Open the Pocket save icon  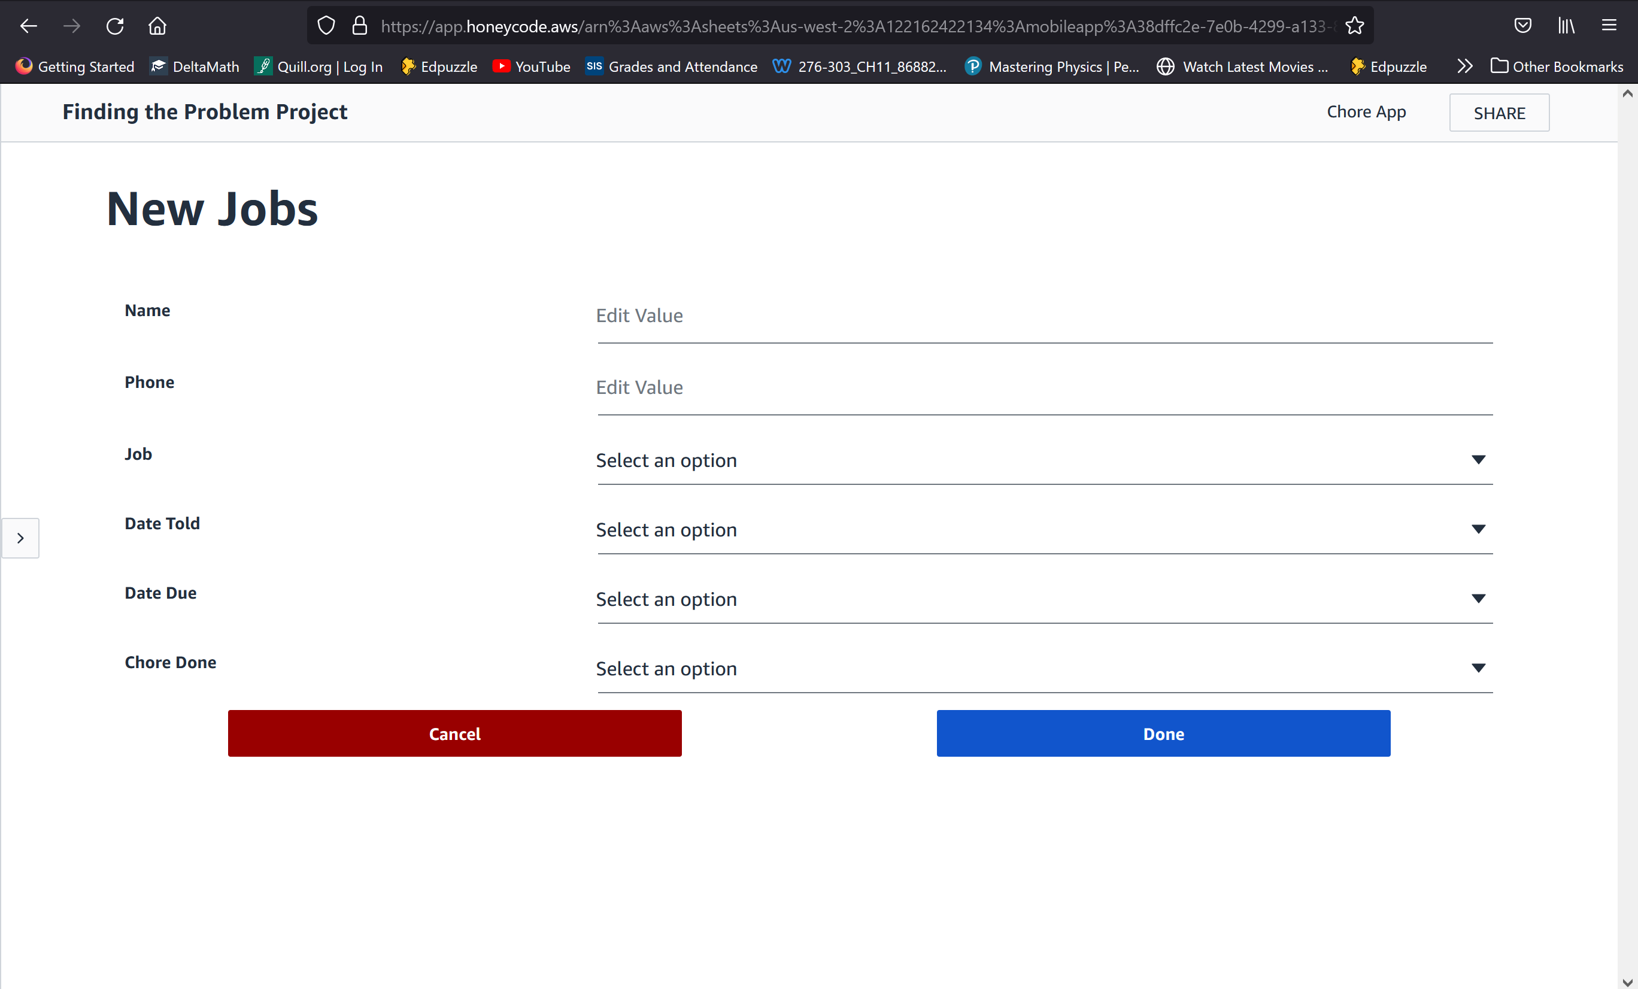[x=1522, y=26]
